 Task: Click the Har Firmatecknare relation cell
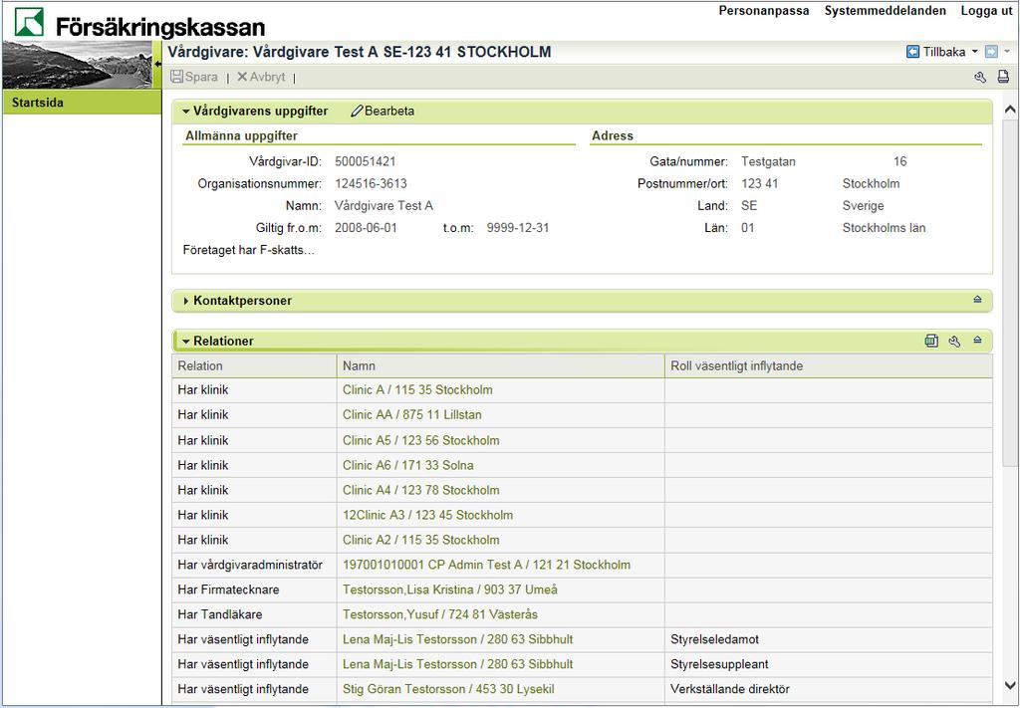coord(254,590)
